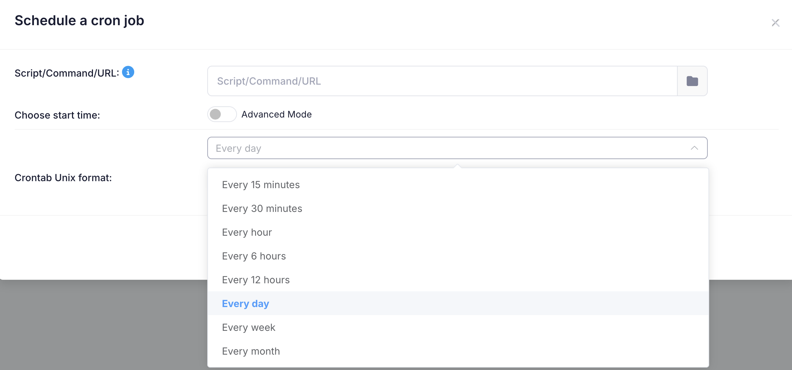Click the Advanced Mode label
The image size is (792, 370).
pos(276,114)
